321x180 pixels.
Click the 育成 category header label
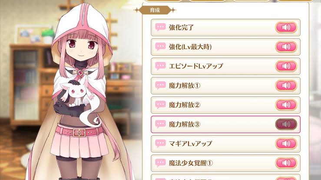pos(155,10)
